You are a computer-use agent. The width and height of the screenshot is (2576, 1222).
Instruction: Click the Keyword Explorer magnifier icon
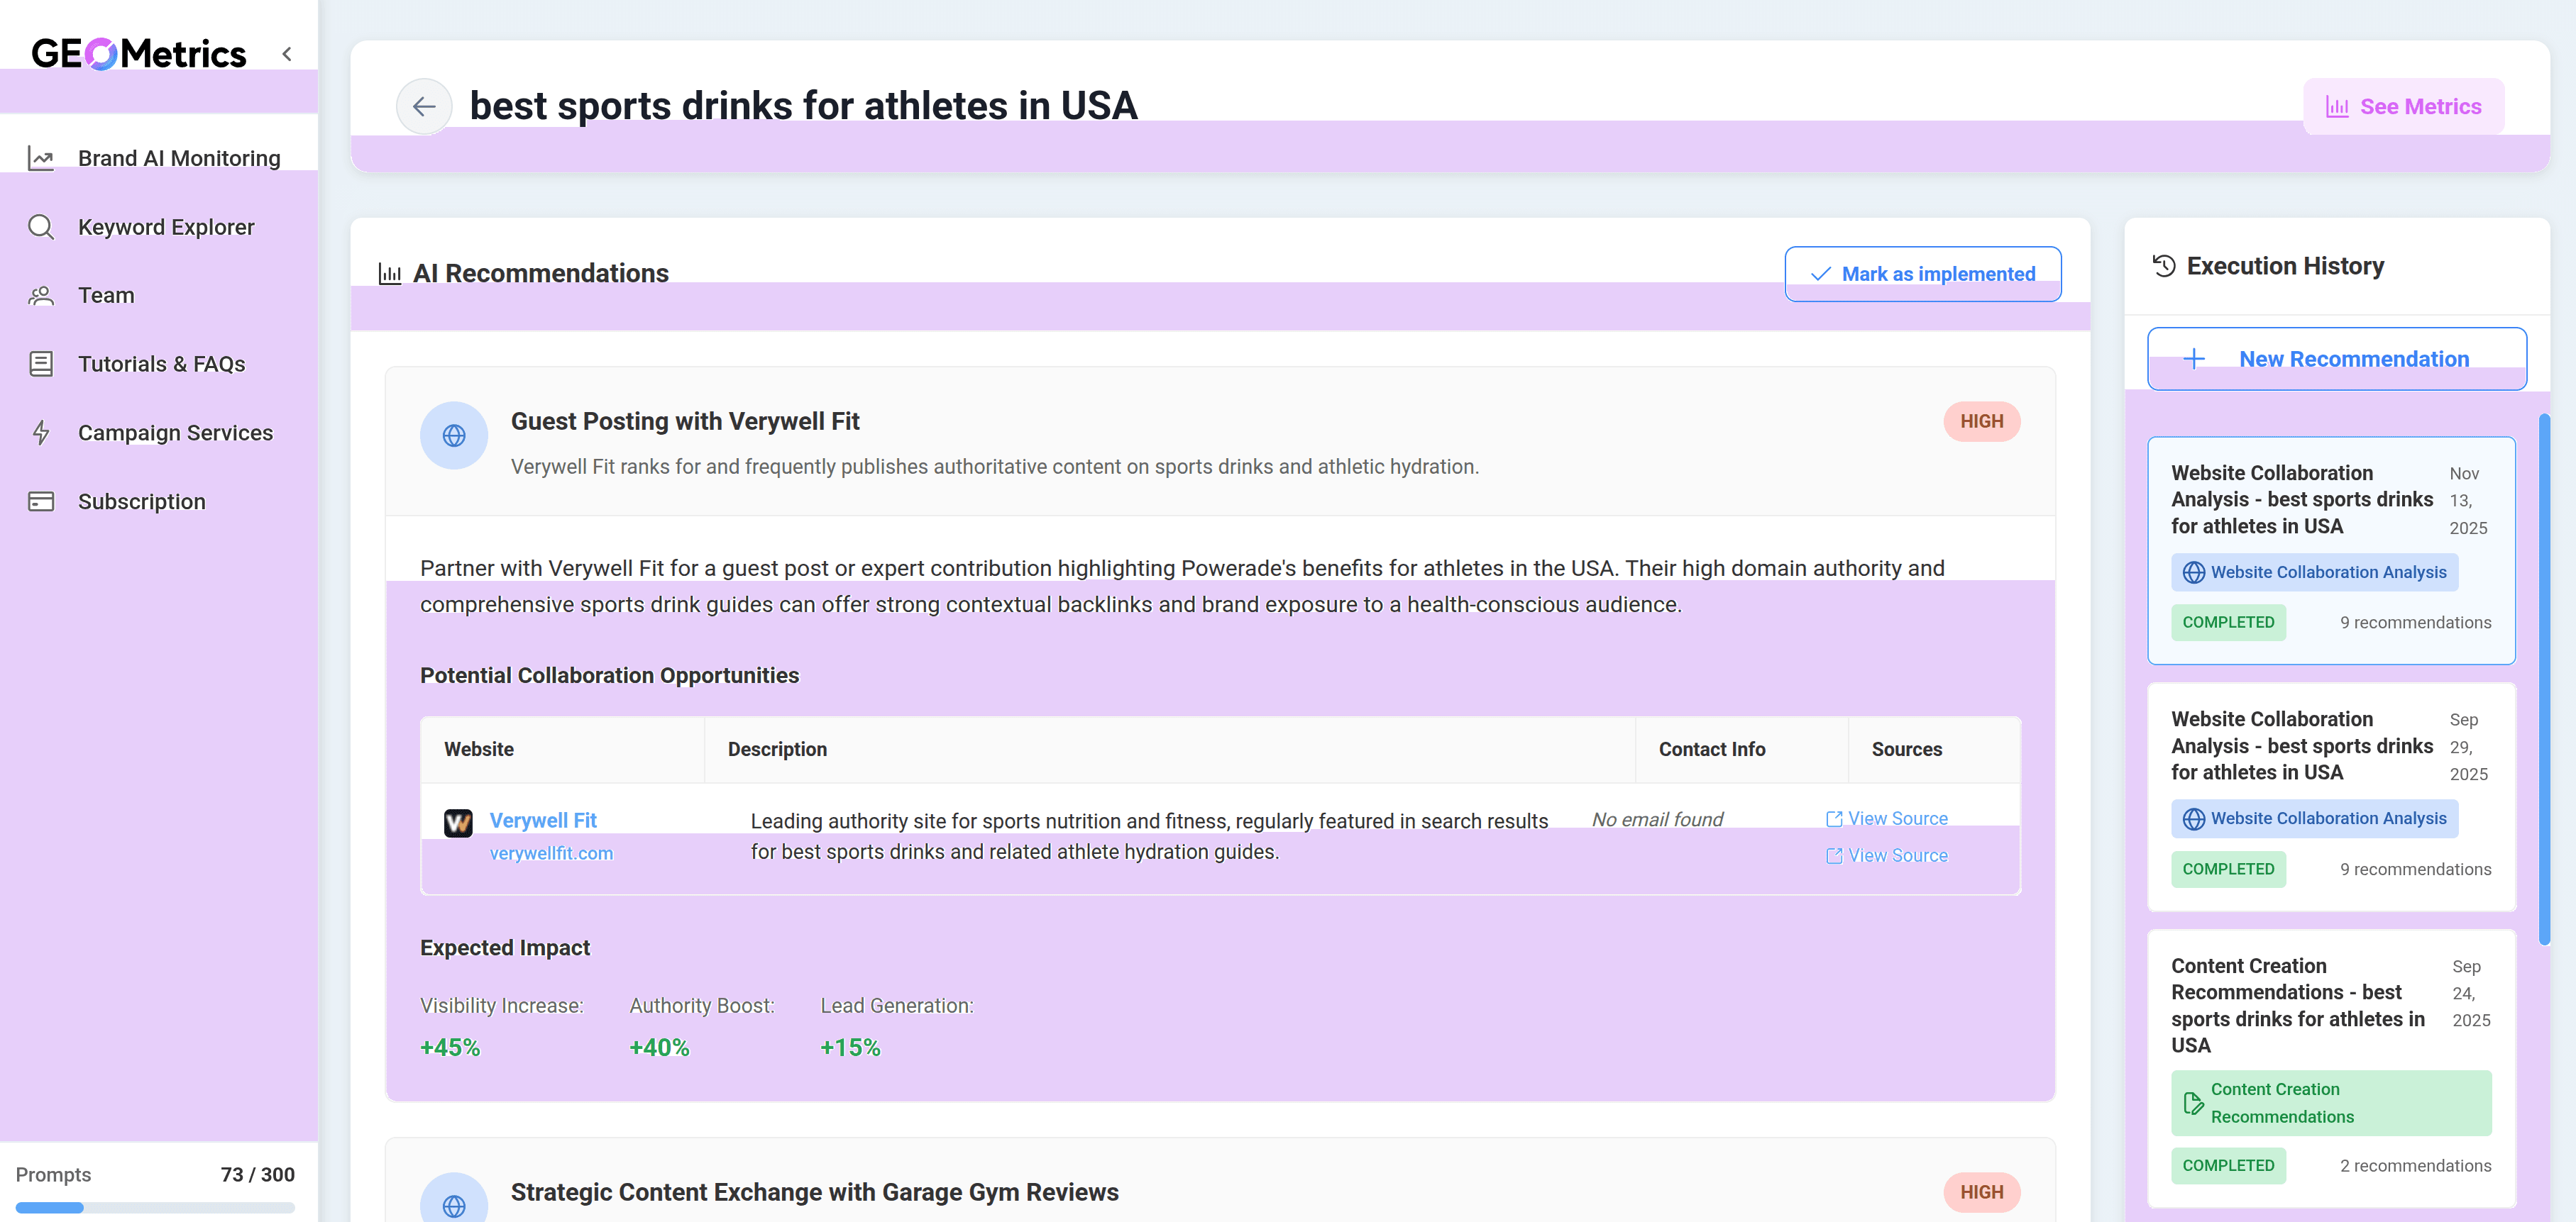click(41, 227)
